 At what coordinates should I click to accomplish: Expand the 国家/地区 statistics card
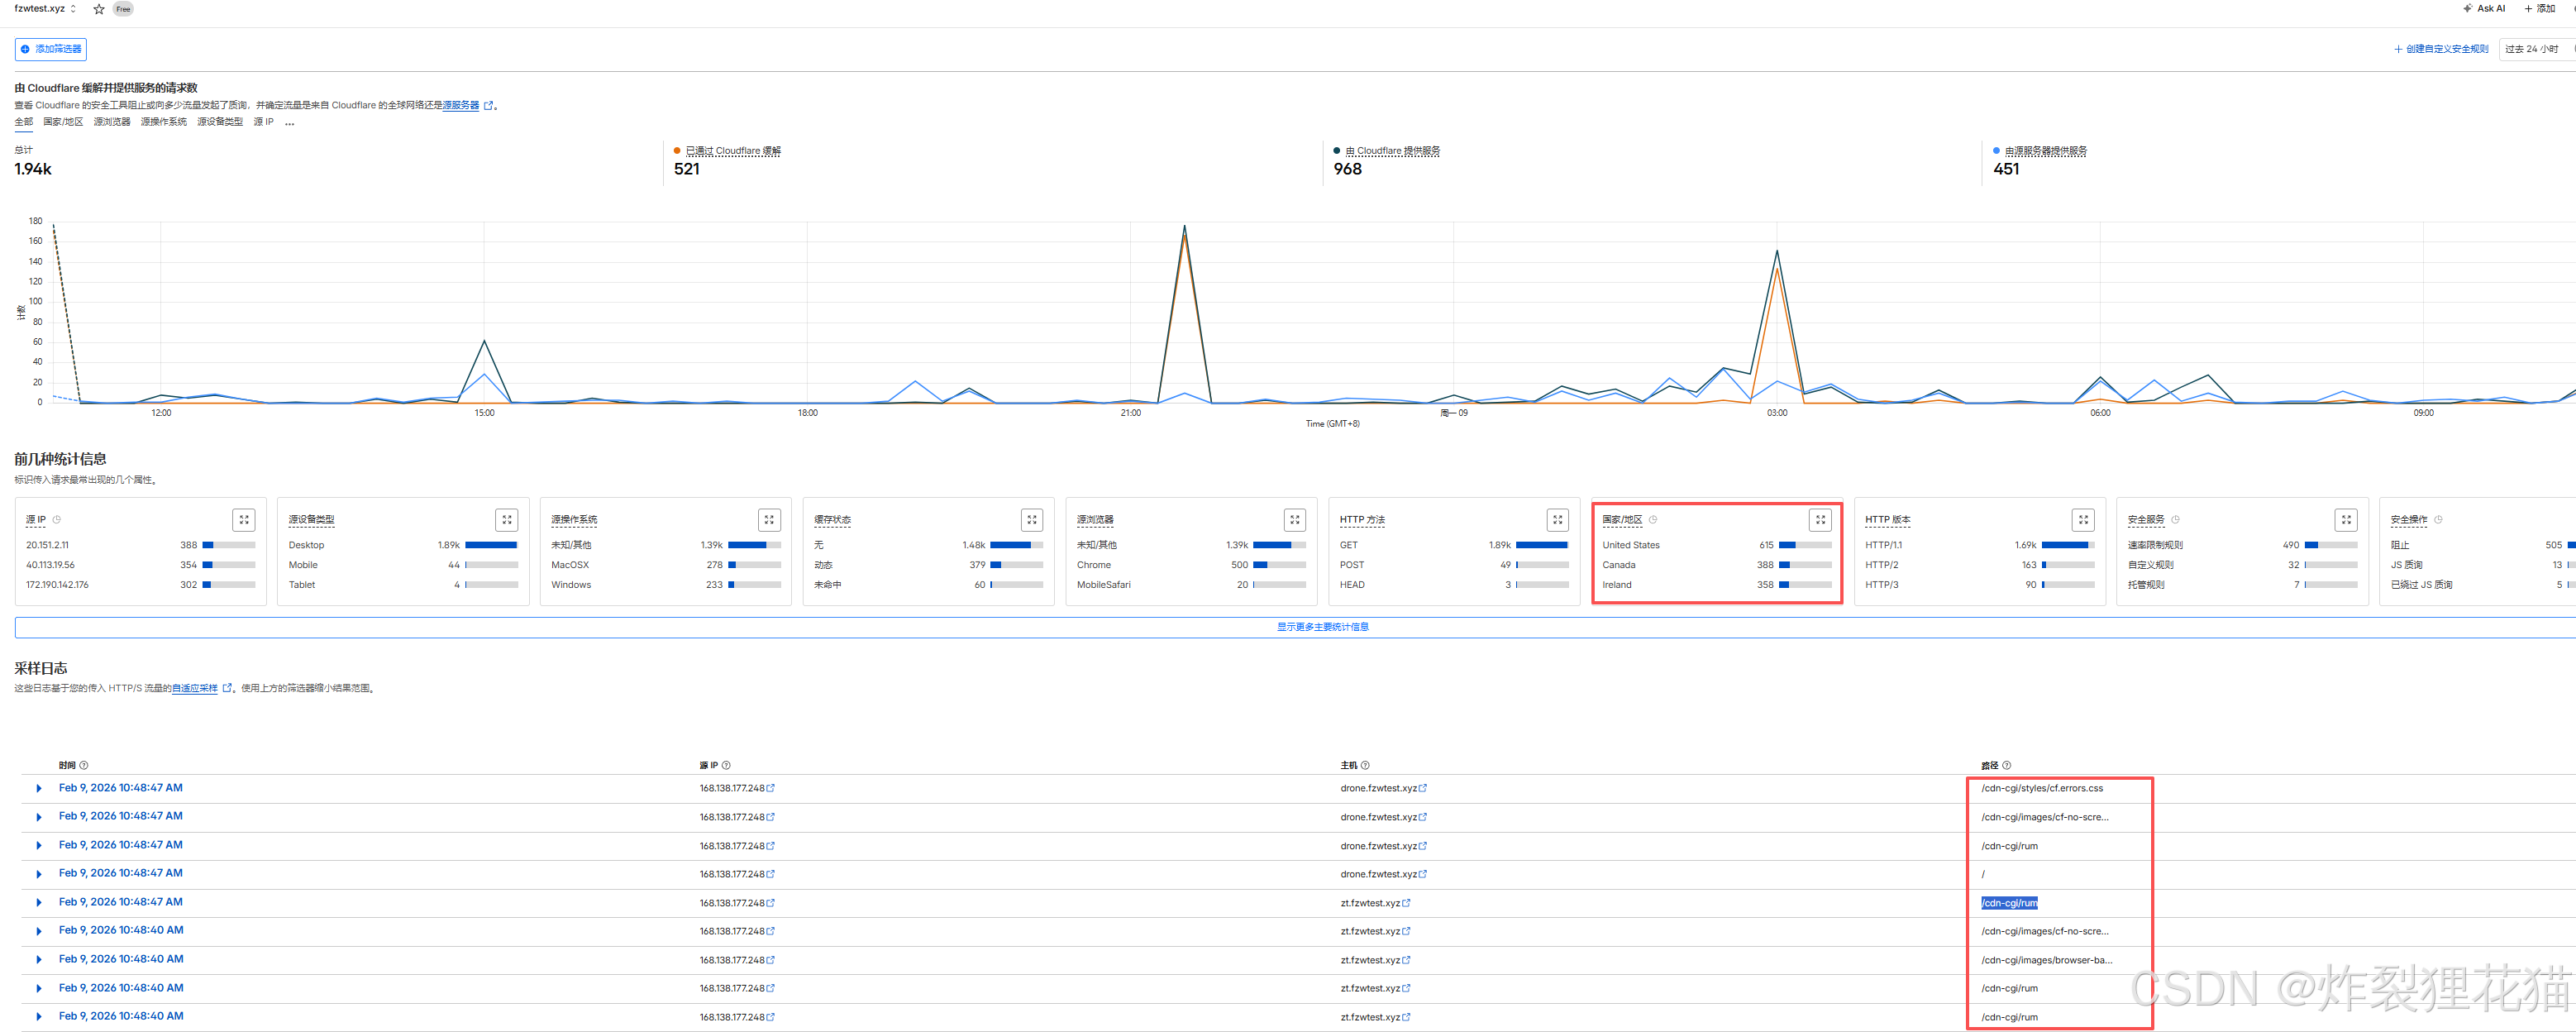tap(1820, 520)
